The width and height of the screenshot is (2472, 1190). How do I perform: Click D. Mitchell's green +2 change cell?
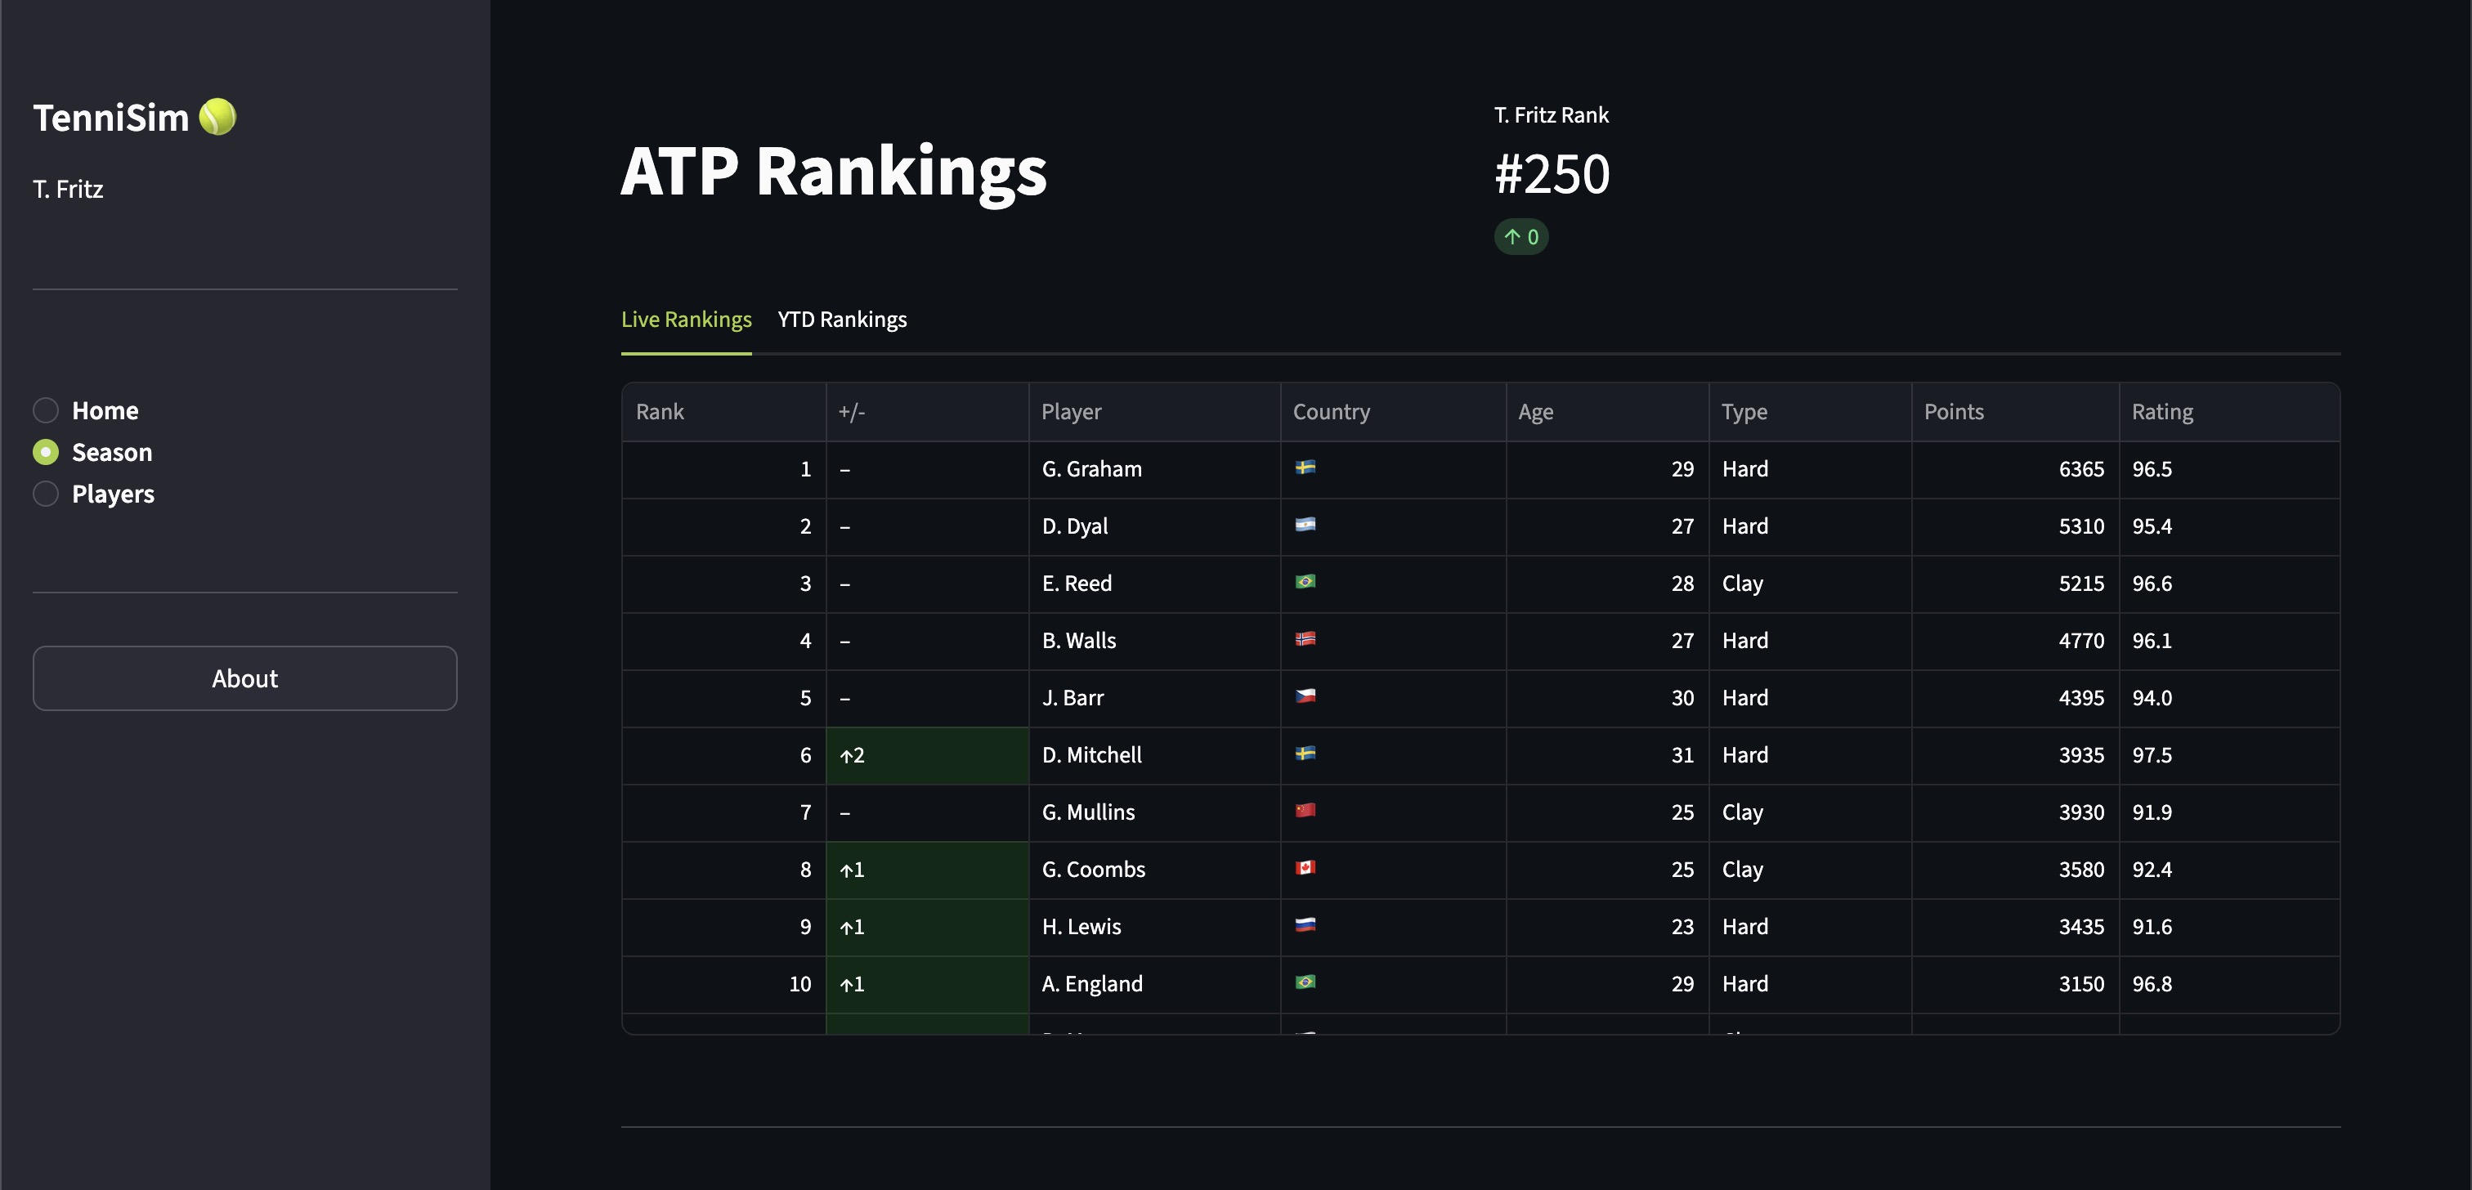[926, 755]
